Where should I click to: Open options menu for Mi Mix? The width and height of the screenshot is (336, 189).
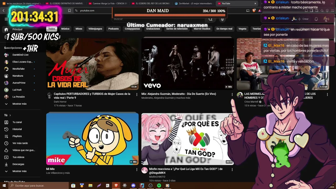click(x=137, y=170)
